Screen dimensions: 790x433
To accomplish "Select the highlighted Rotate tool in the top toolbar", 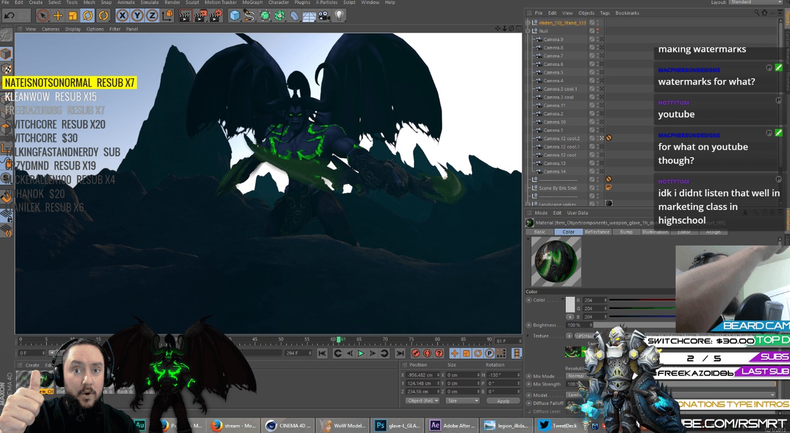I will pyautogui.click(x=88, y=16).
